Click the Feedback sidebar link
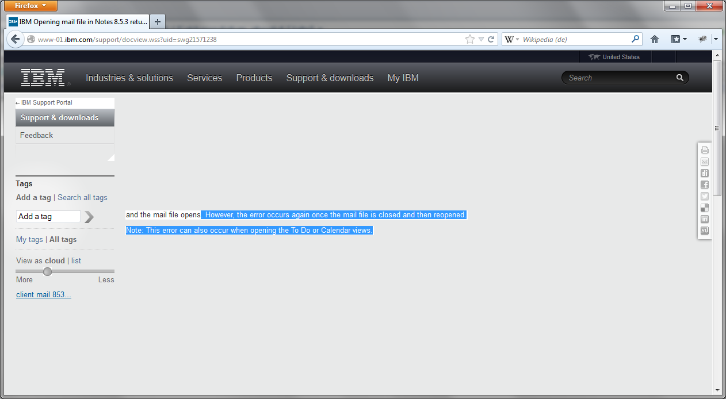The height and width of the screenshot is (399, 726). click(36, 135)
